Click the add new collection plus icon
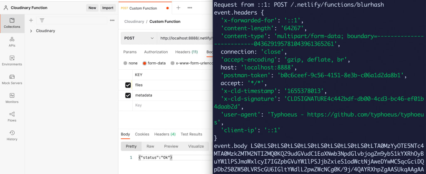This screenshot has width=426, height=174. point(31,20)
